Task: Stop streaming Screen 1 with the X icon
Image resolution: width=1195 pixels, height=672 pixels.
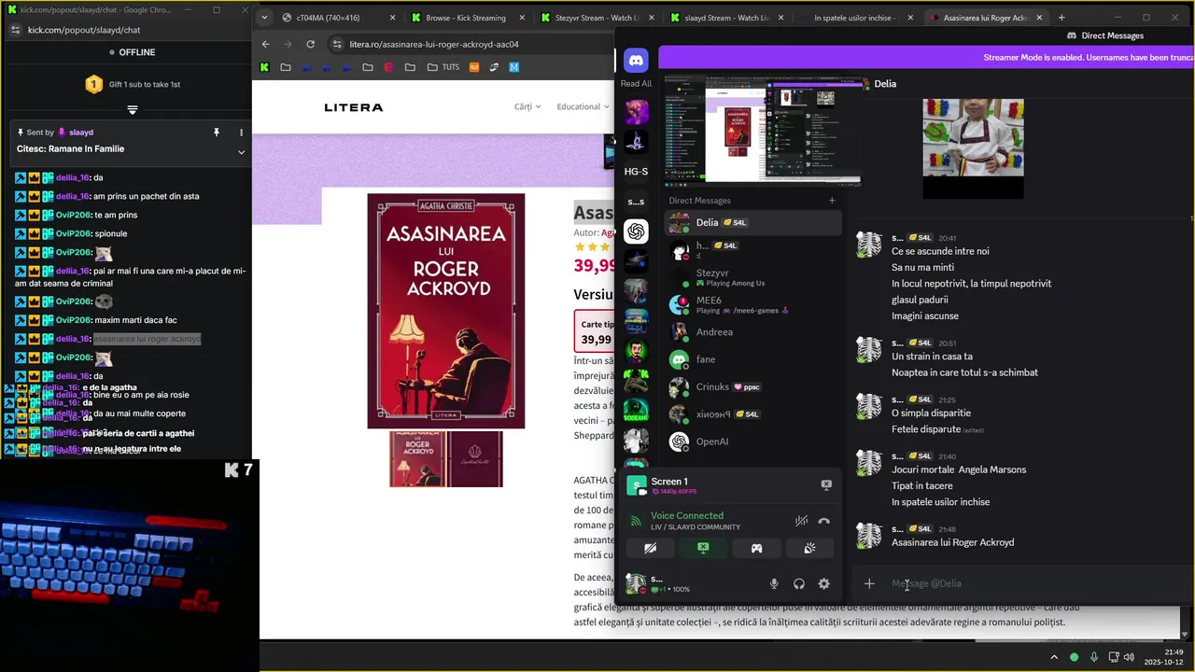Action: [826, 484]
